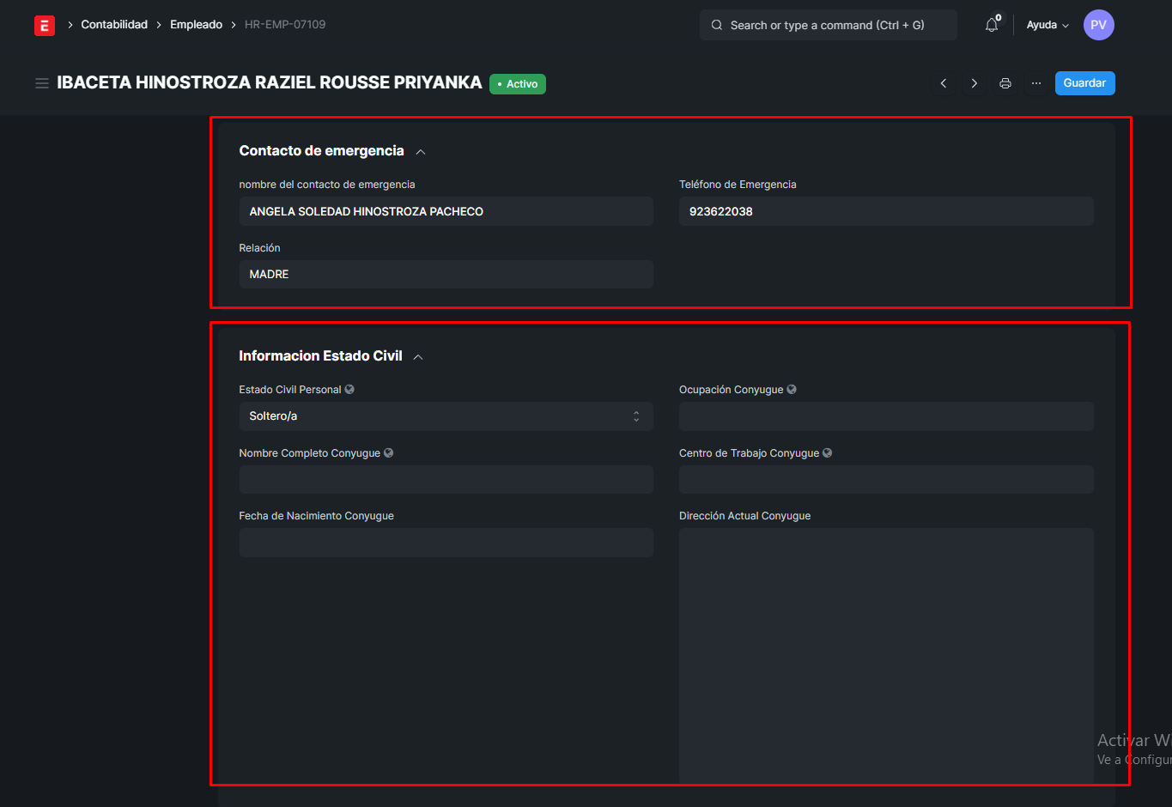Open Estado Civil Personal dropdown

pos(446,416)
